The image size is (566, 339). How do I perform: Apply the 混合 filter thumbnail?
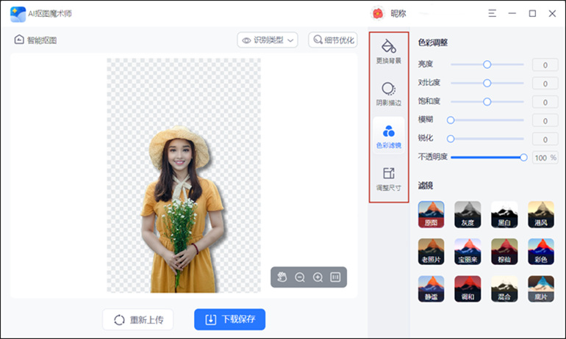[504, 289]
